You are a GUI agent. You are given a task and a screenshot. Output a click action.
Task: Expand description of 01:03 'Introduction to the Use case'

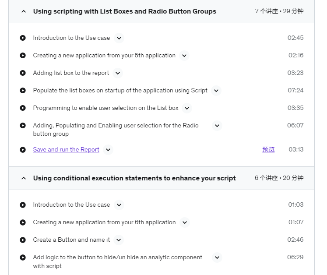[119, 205]
